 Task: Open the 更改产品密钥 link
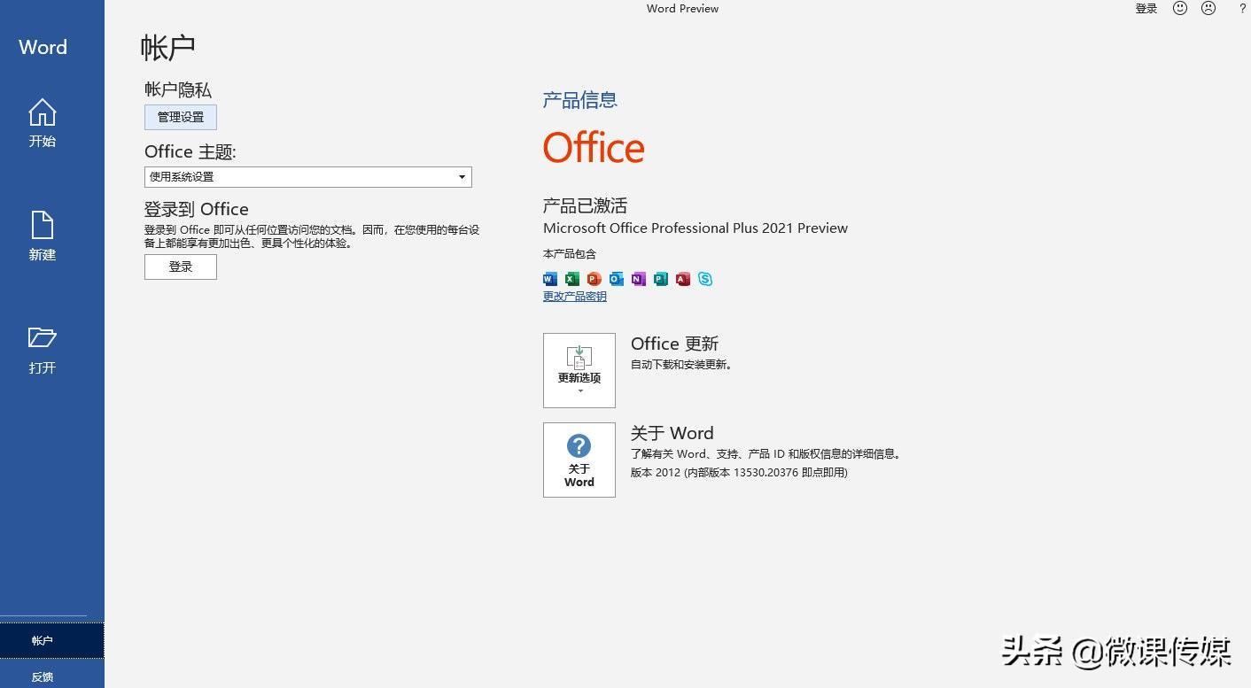[x=575, y=297]
